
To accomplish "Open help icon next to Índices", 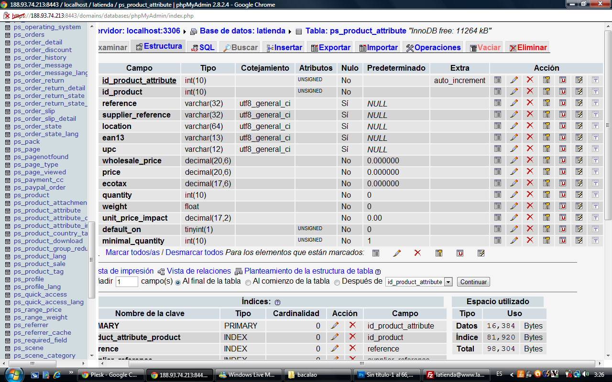I will 277,302.
